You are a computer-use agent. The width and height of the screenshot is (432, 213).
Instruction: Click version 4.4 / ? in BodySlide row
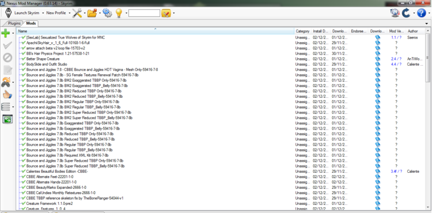point(396,64)
